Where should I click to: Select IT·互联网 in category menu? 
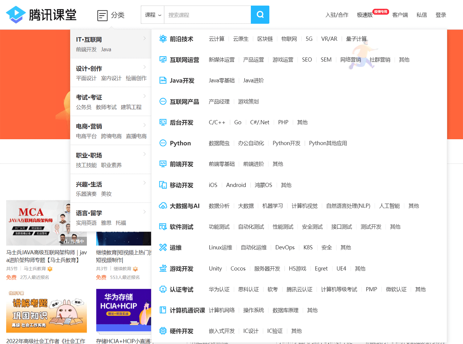pyautogui.click(x=89, y=39)
